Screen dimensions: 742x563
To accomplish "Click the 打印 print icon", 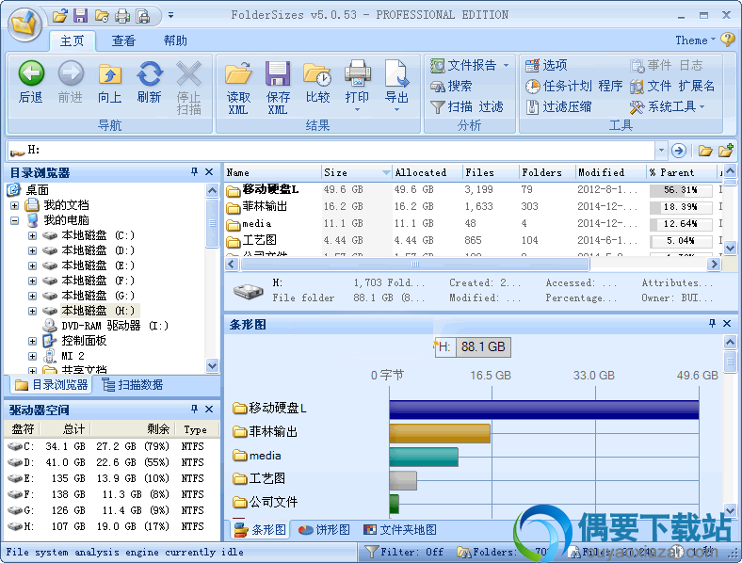I will (x=357, y=73).
